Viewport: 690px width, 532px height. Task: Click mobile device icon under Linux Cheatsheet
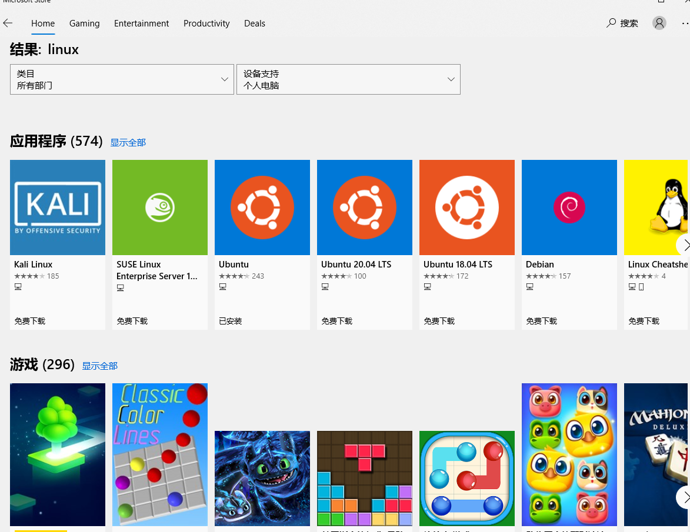641,287
